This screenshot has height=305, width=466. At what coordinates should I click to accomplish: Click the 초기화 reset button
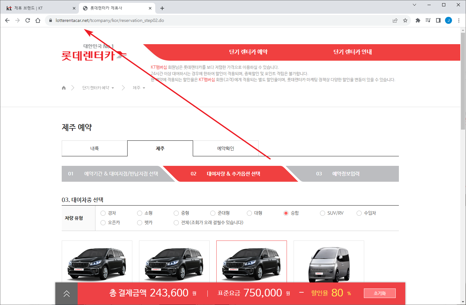tap(380, 293)
